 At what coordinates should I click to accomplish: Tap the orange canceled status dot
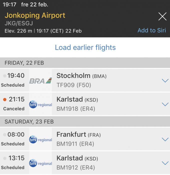coord(4,99)
